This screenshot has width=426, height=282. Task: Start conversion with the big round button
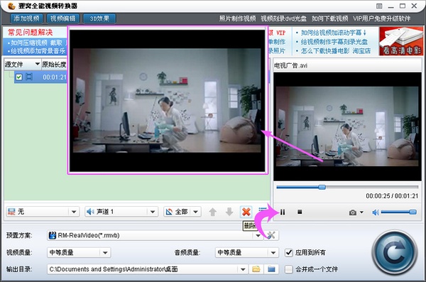click(x=395, y=253)
